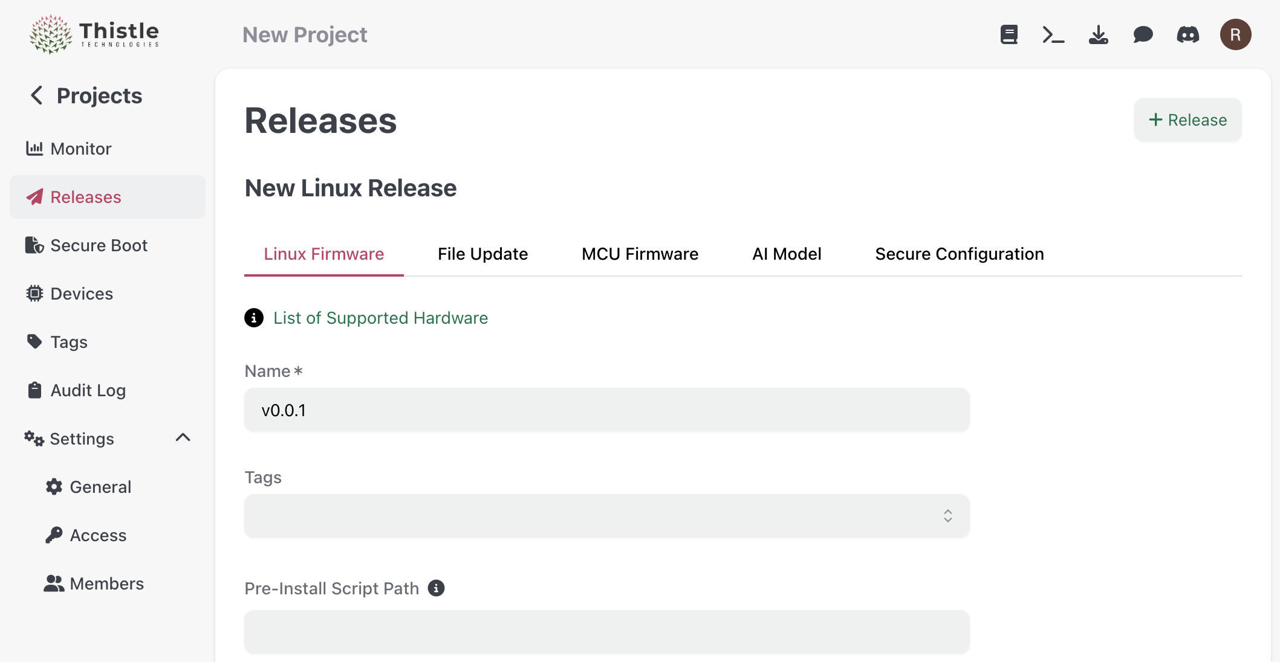Click the Thistle Technologies logo

click(94, 34)
